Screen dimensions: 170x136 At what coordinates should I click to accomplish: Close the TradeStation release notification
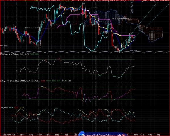click(x=123, y=135)
